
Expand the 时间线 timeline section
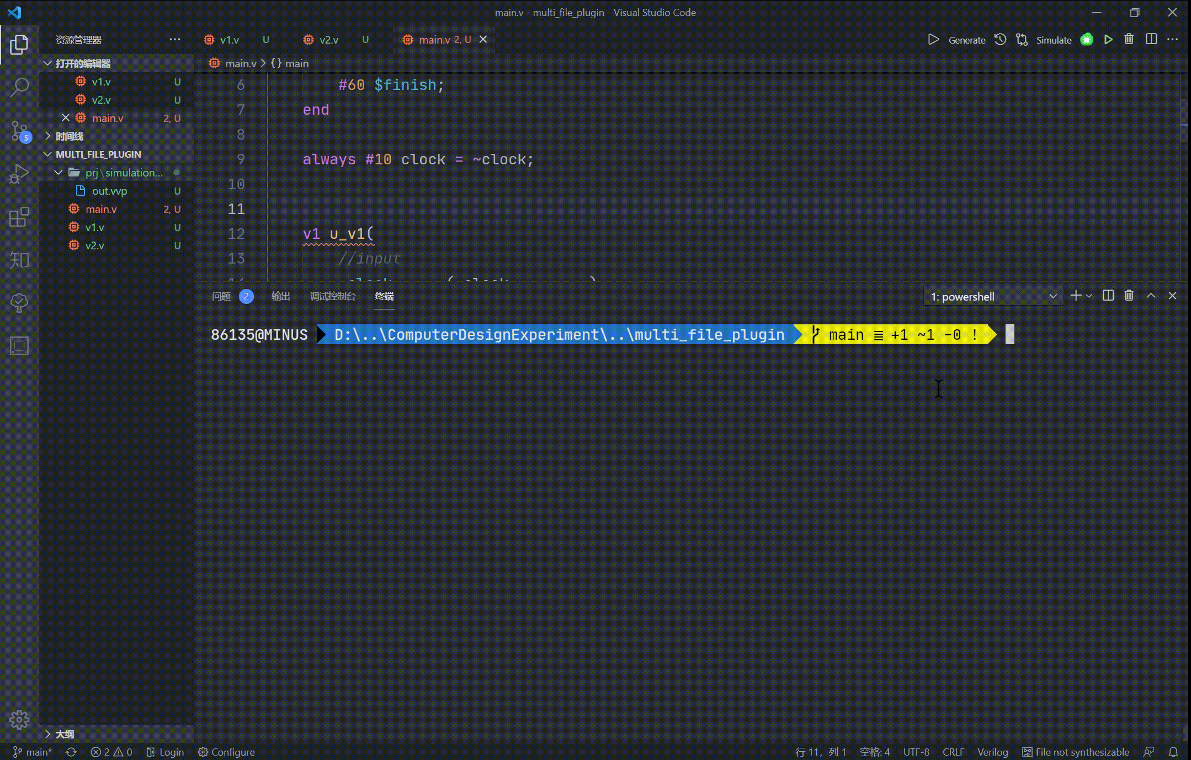[x=70, y=136]
